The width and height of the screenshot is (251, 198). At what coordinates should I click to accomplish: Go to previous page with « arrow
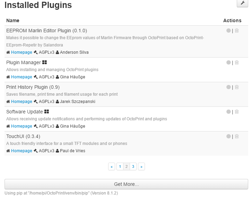(x=112, y=167)
